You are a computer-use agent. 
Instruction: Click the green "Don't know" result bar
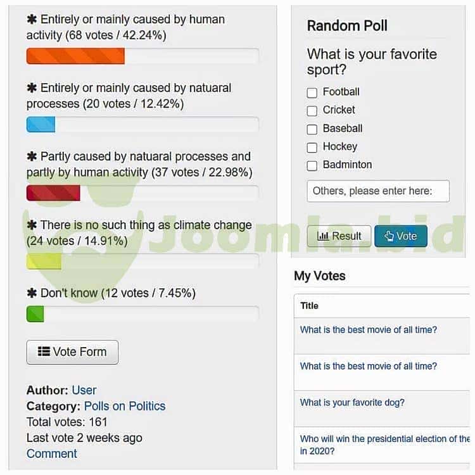tap(35, 314)
